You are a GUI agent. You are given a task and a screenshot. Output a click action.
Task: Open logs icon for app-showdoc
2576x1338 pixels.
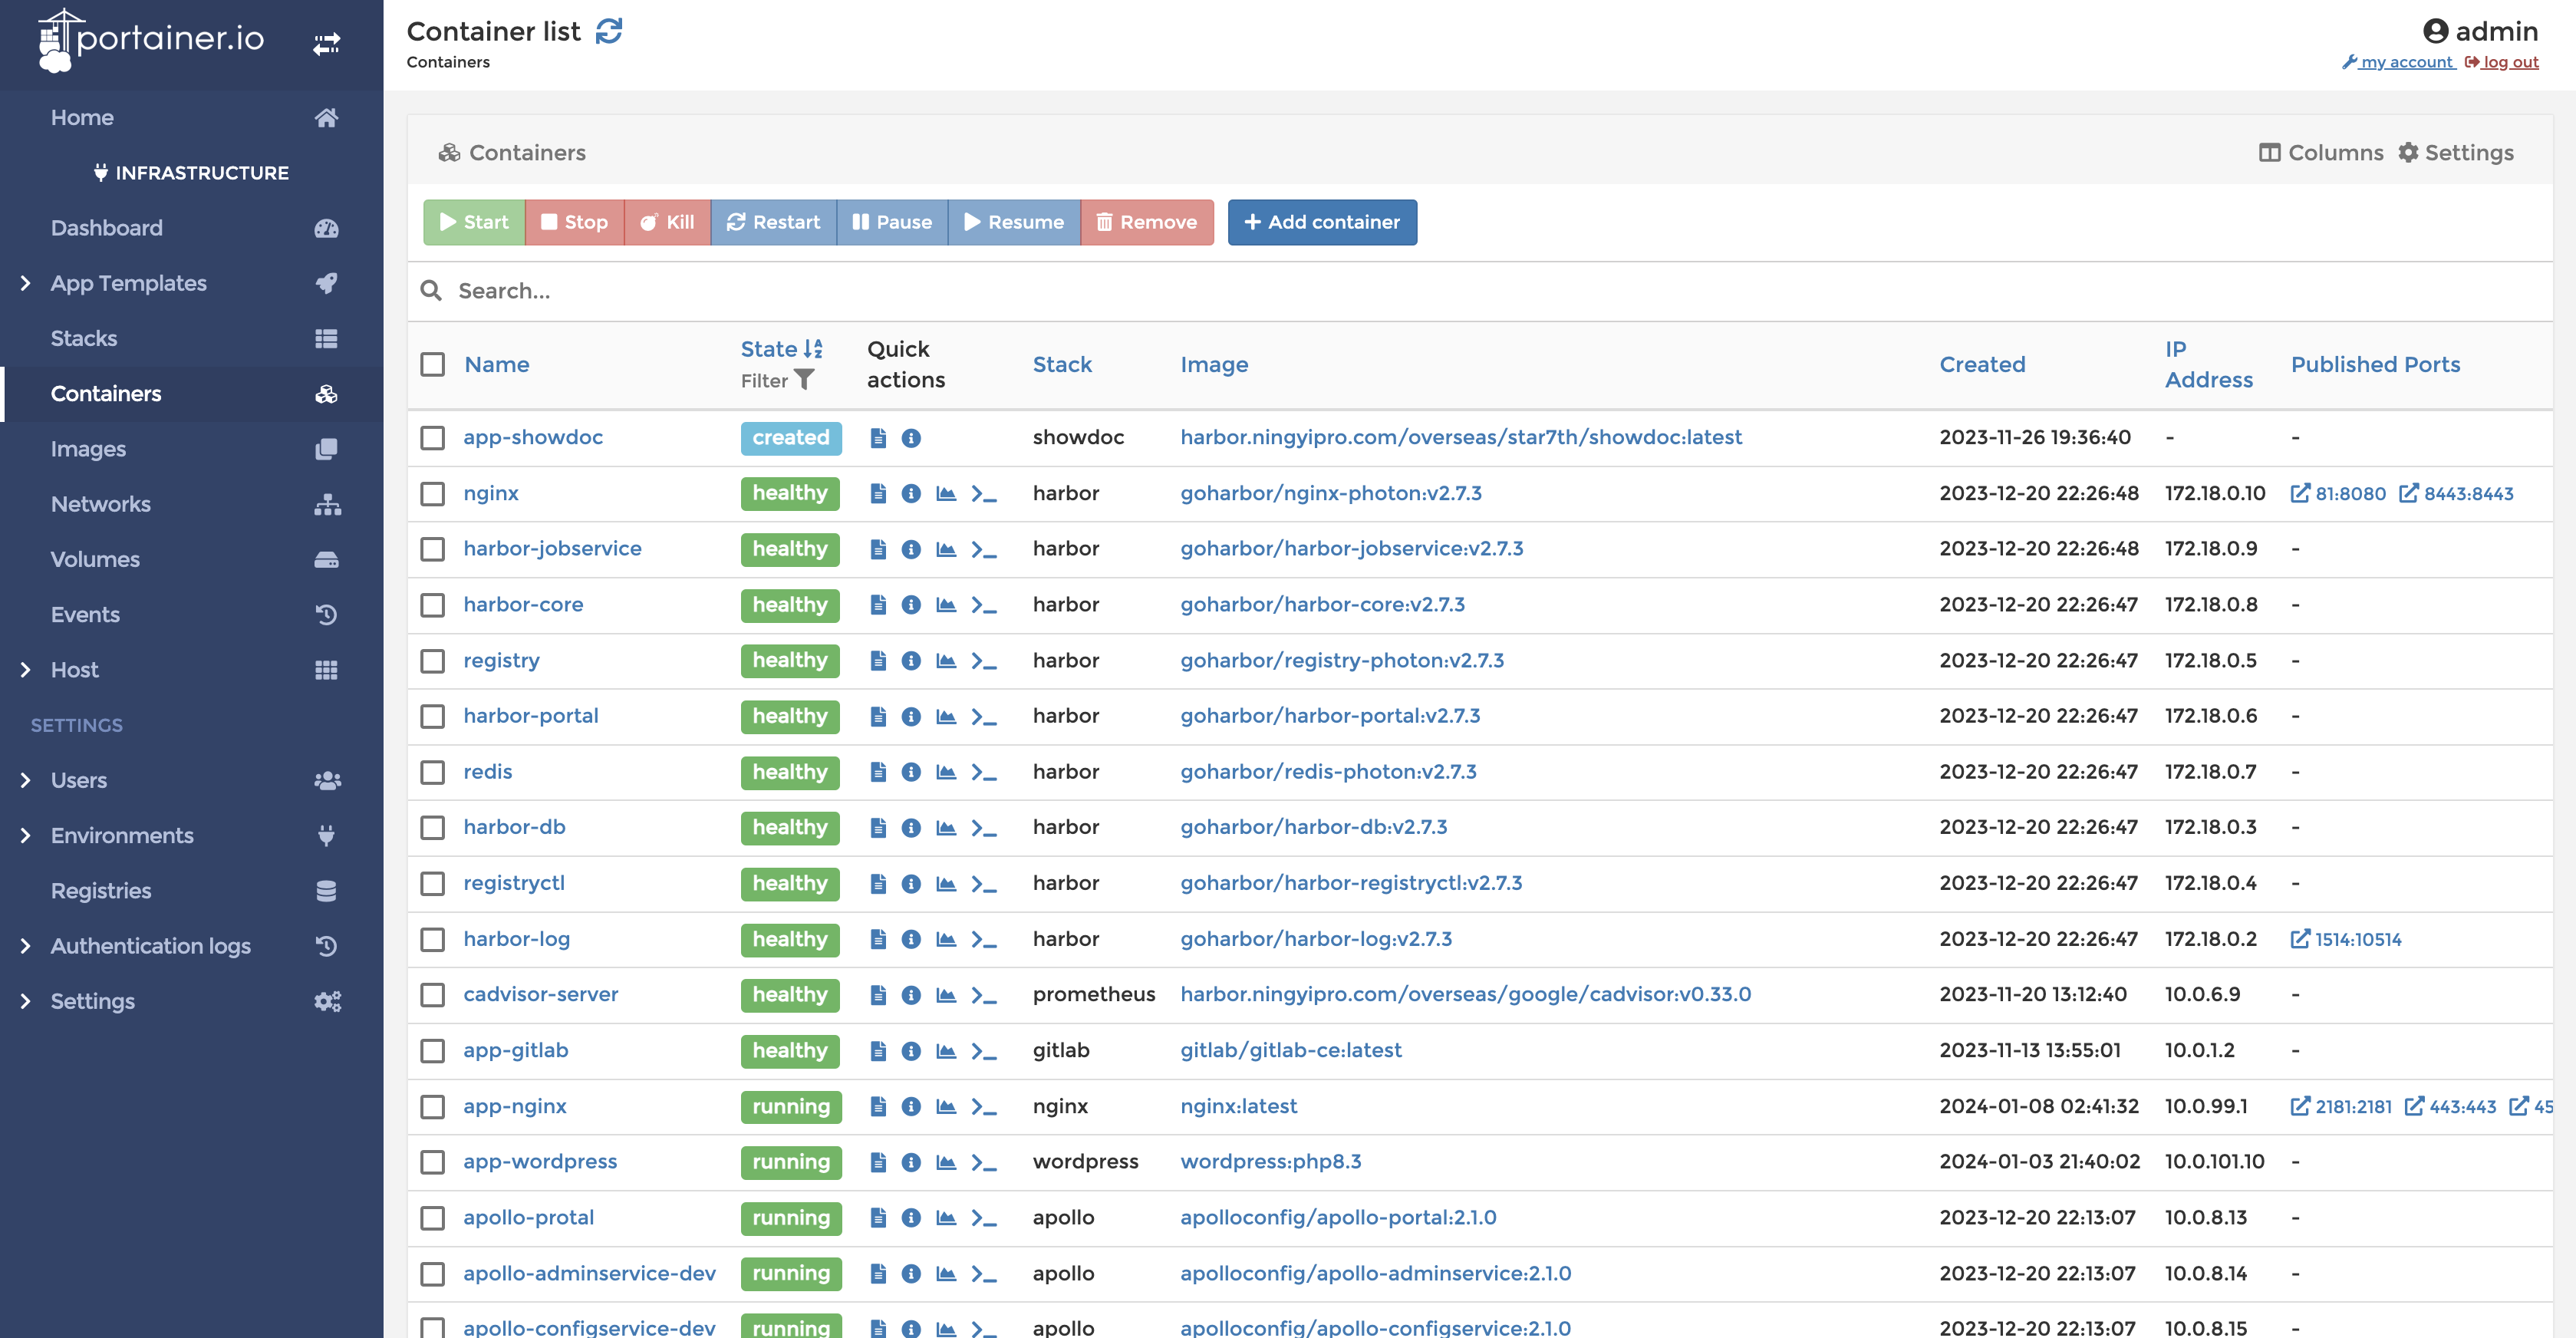(x=878, y=438)
